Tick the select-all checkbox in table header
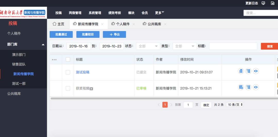Screen dimensions: 278x137 click(68, 60)
